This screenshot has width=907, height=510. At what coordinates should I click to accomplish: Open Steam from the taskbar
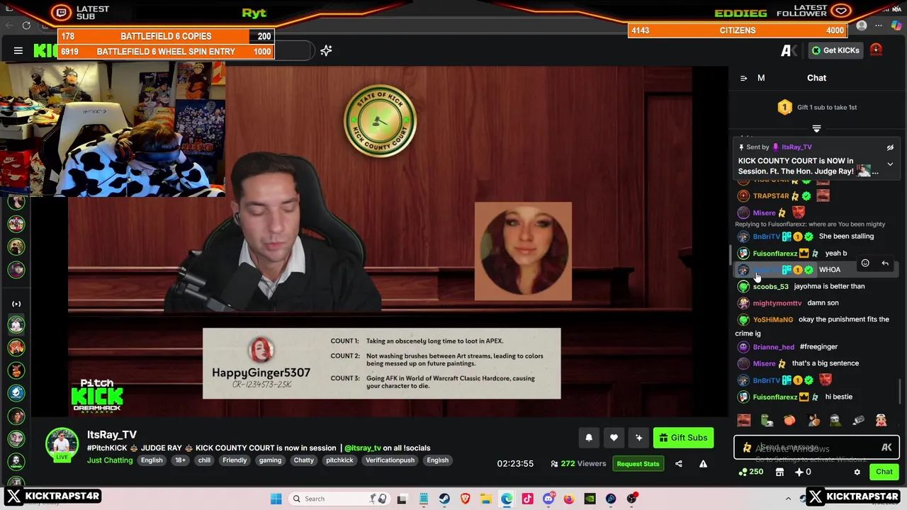pyautogui.click(x=444, y=499)
